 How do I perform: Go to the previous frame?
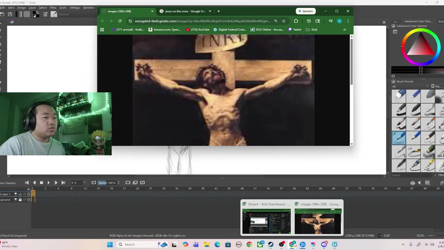point(34,183)
